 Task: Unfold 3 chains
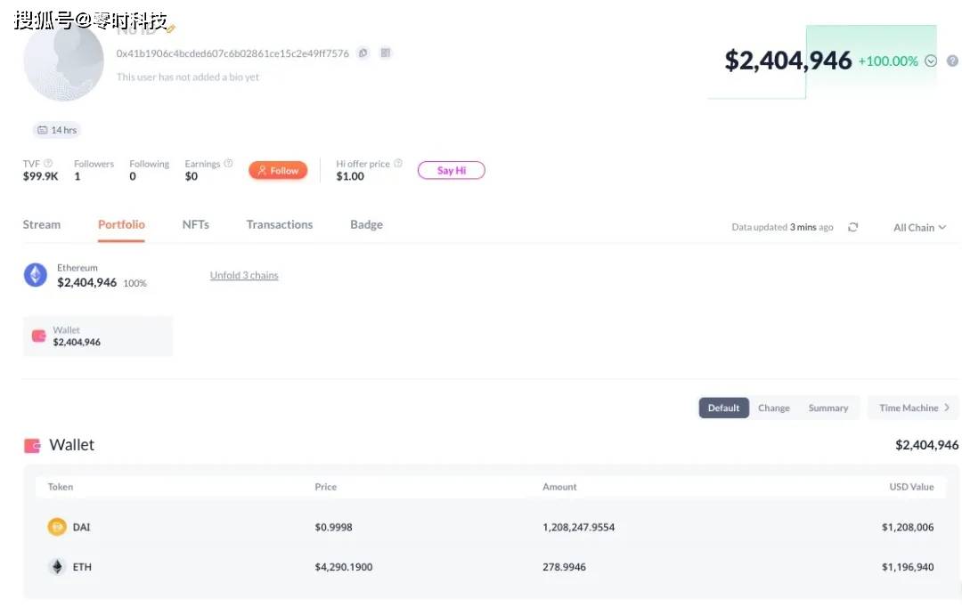pos(244,276)
